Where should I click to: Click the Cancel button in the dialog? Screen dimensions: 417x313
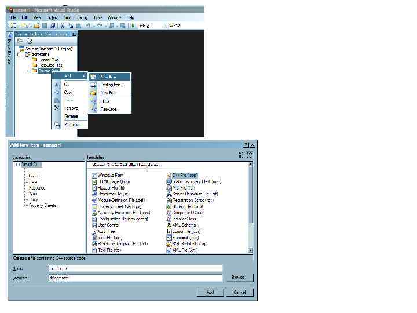[x=240, y=292]
